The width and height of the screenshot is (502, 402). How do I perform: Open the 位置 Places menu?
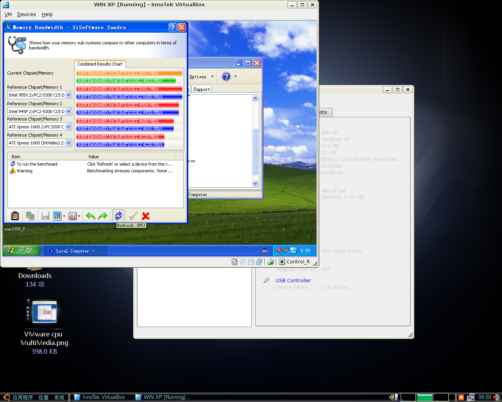(44, 397)
